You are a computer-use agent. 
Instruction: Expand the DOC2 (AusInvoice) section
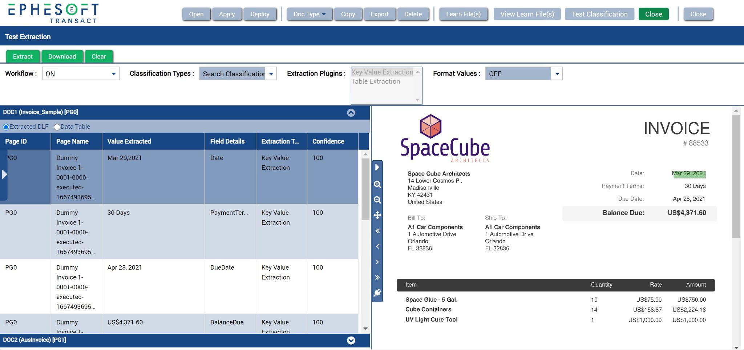coord(351,340)
